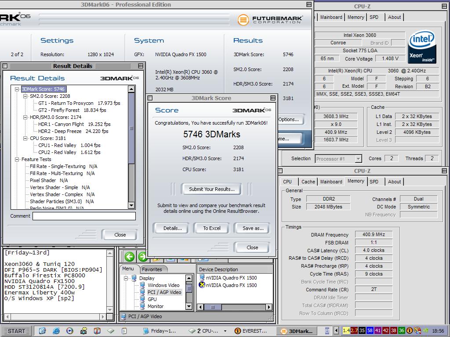450x337 pixels.
Task: Select PCI / AGP Video in EVEREST tree
Action: click(164, 292)
